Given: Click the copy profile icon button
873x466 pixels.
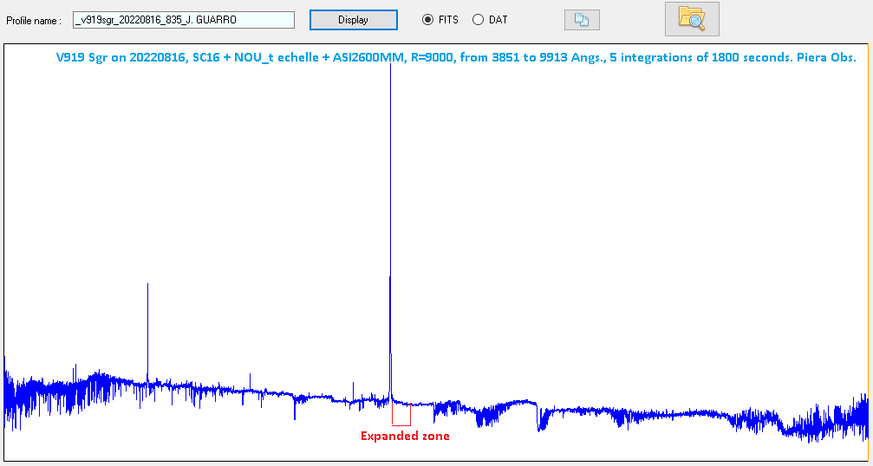Looking at the screenshot, I should click(x=581, y=20).
